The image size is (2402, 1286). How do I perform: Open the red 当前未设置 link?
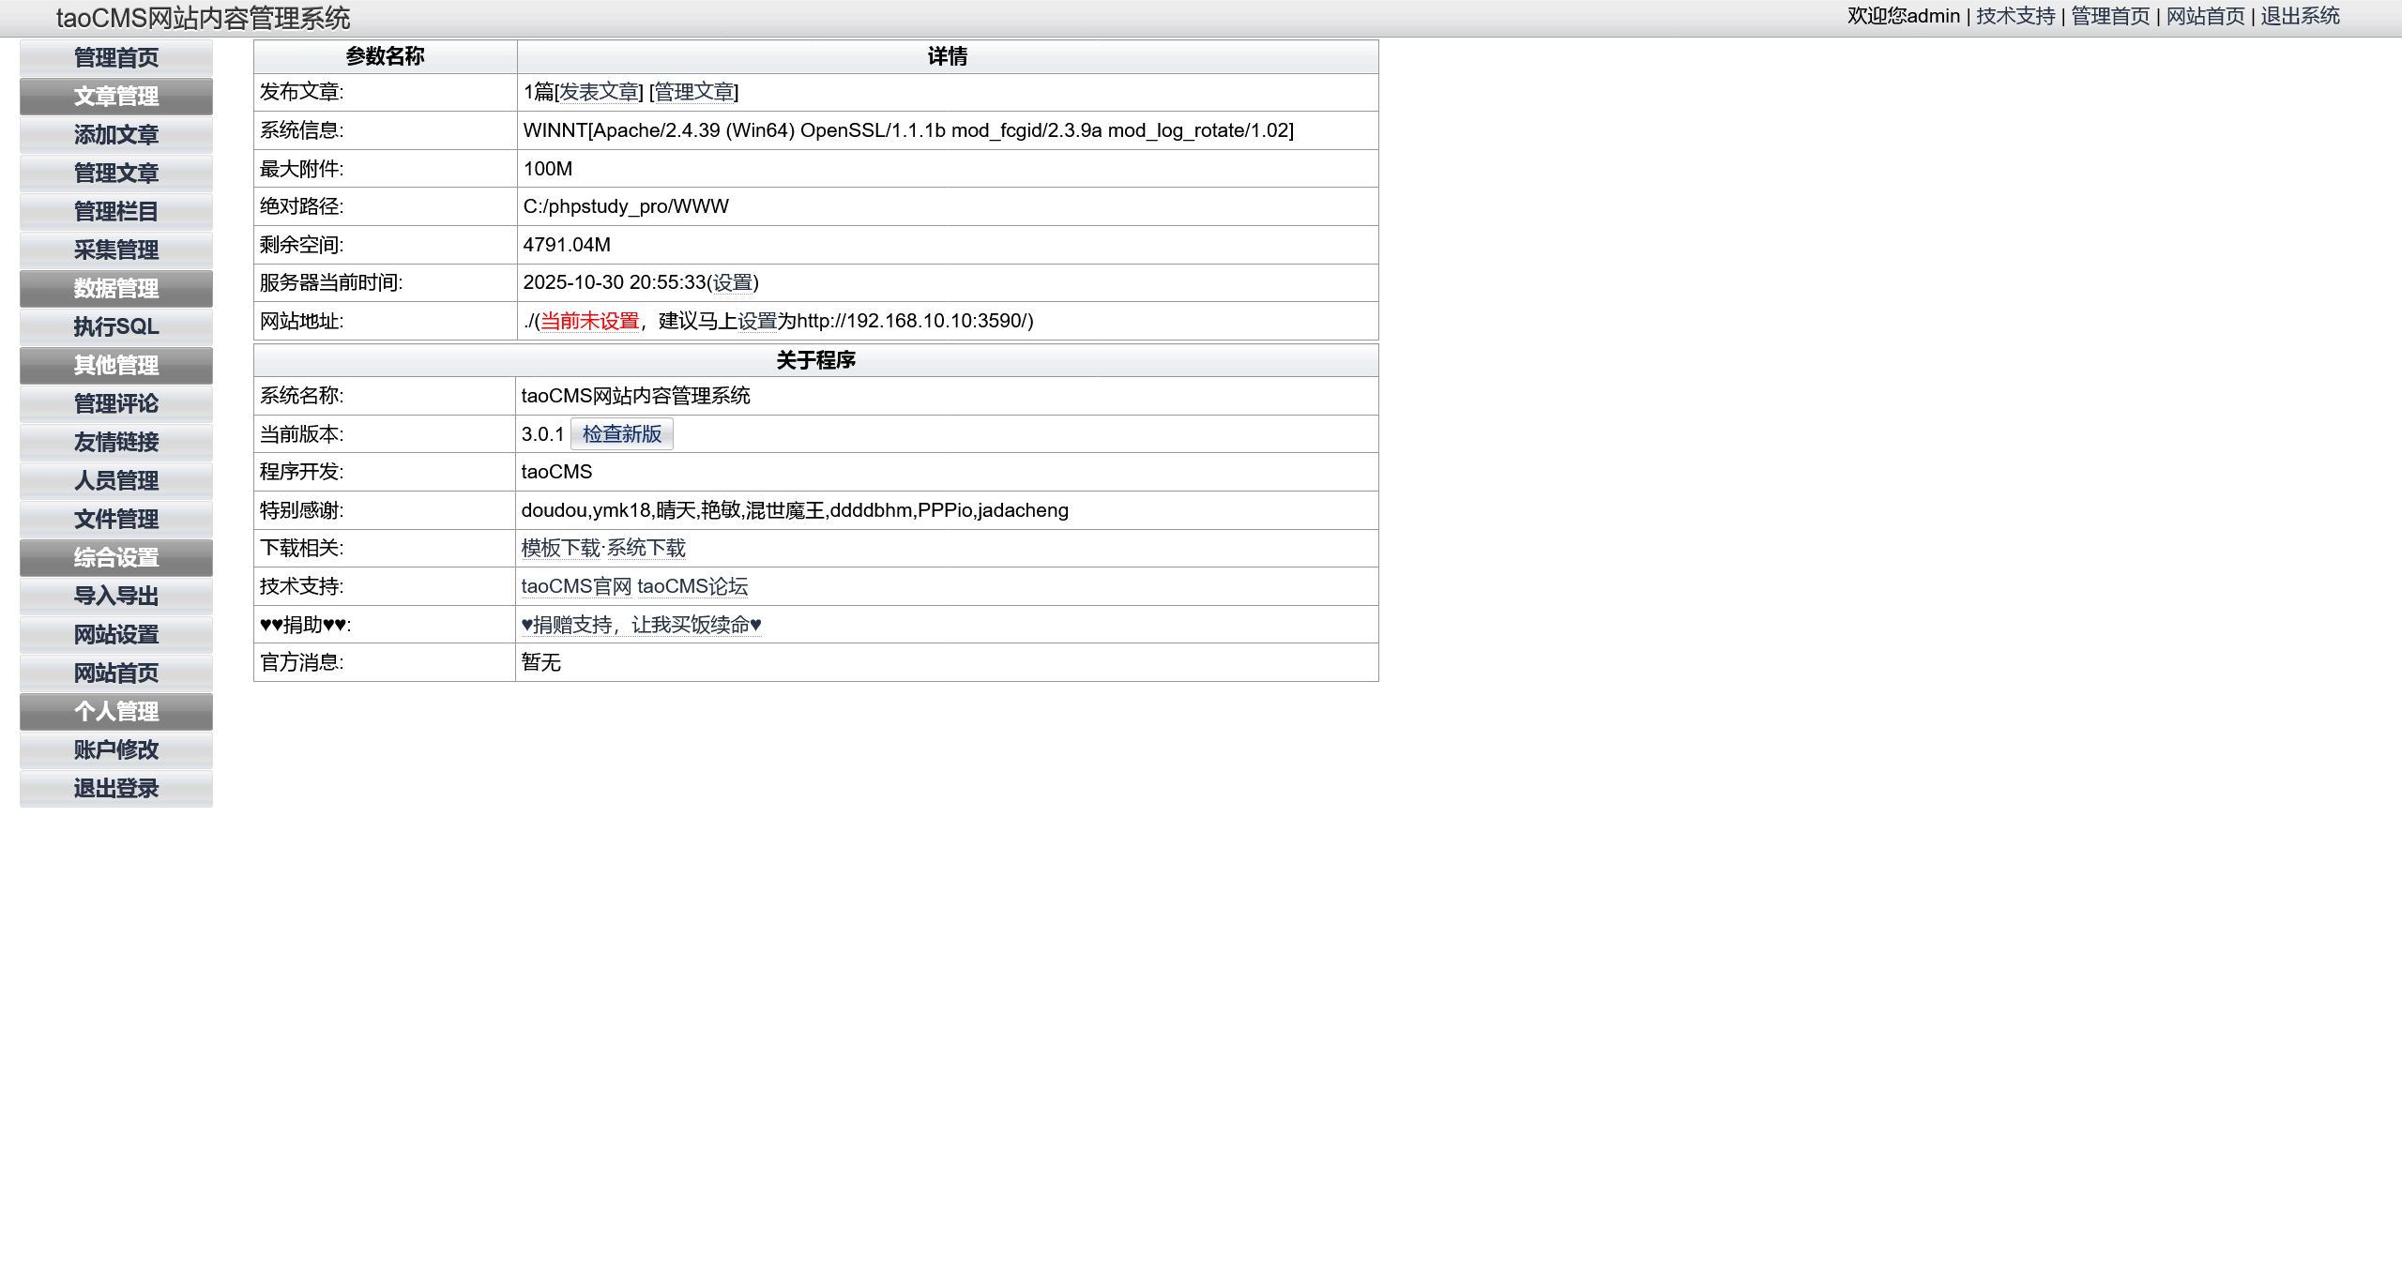(x=589, y=321)
